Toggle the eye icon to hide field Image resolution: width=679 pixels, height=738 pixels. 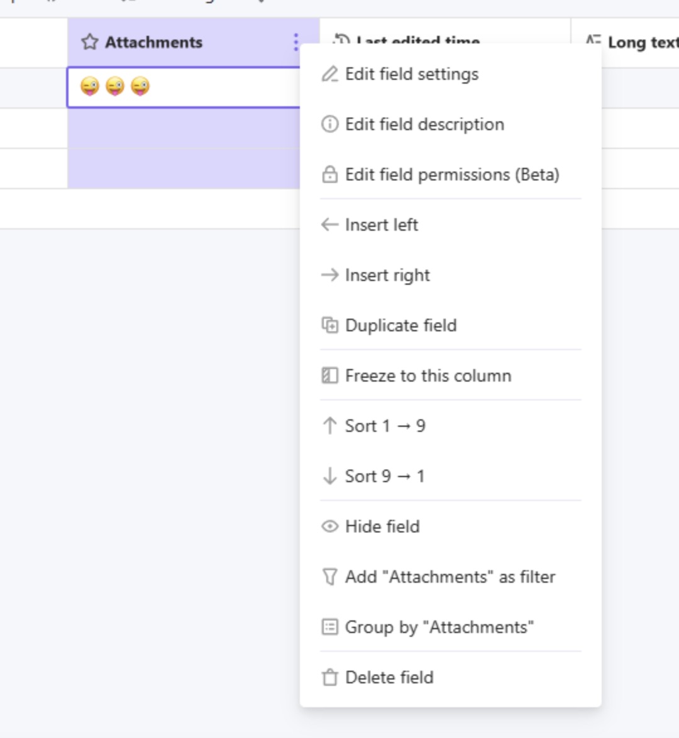(329, 526)
